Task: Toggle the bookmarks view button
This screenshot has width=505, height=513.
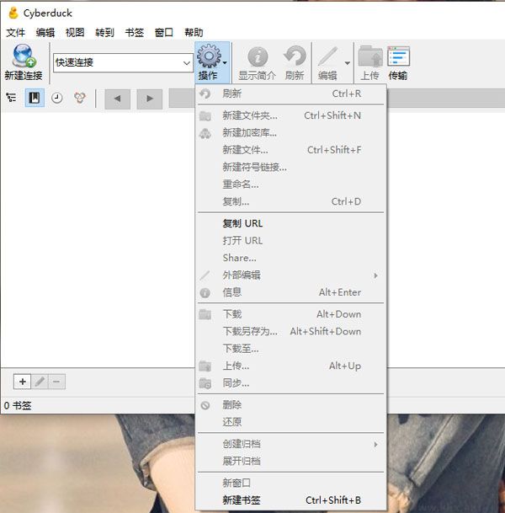Action: 35,98
